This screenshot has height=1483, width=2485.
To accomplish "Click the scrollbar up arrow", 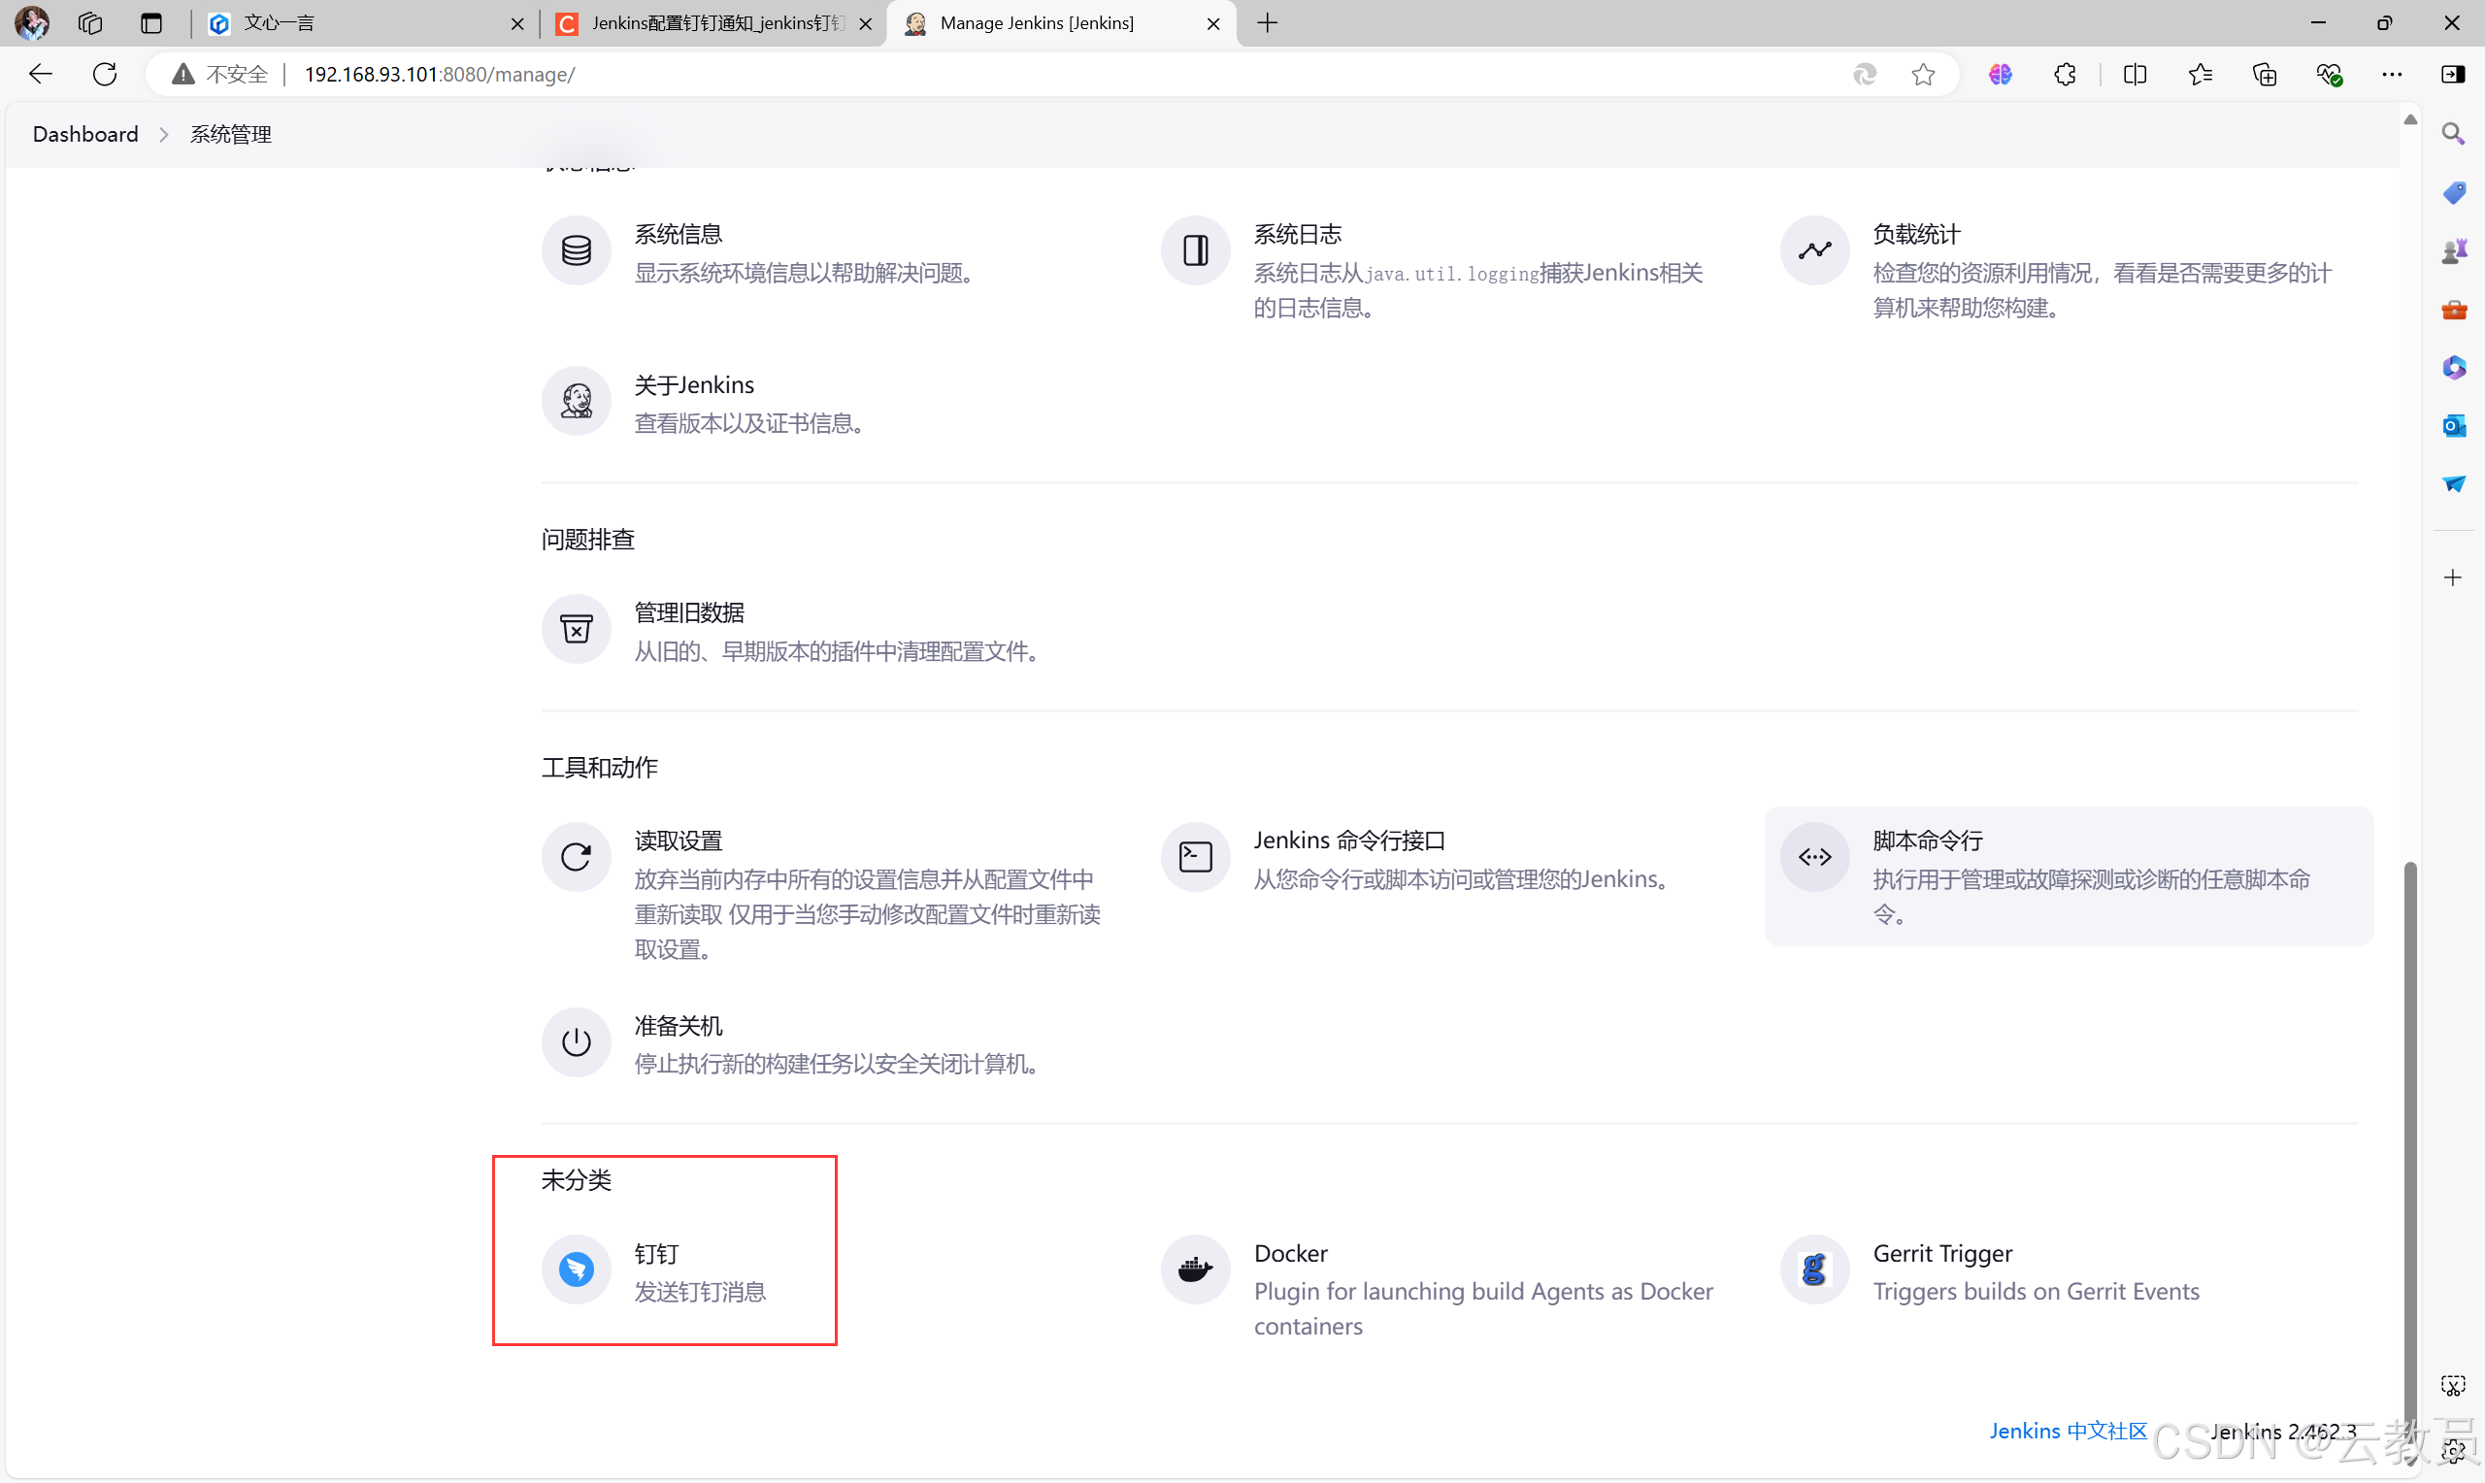I will [2410, 119].
